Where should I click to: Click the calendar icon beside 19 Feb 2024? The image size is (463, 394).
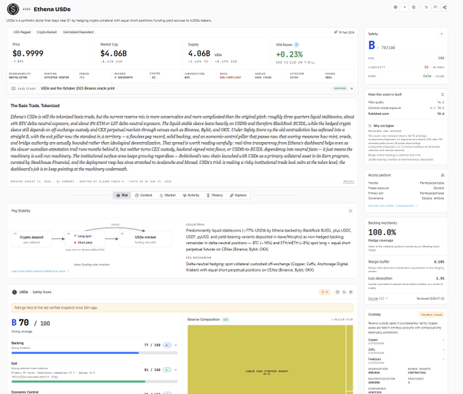[336, 32]
